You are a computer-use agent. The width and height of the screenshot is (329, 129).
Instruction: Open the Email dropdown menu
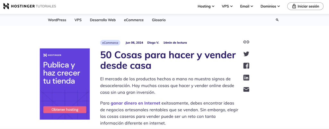pyautogui.click(x=246, y=6)
